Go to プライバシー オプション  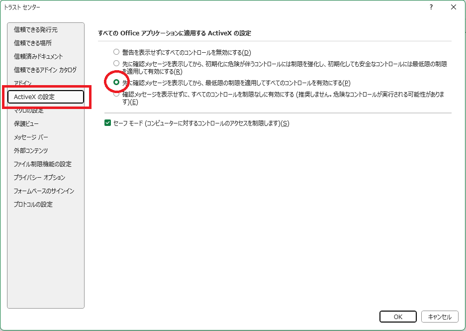coord(39,177)
